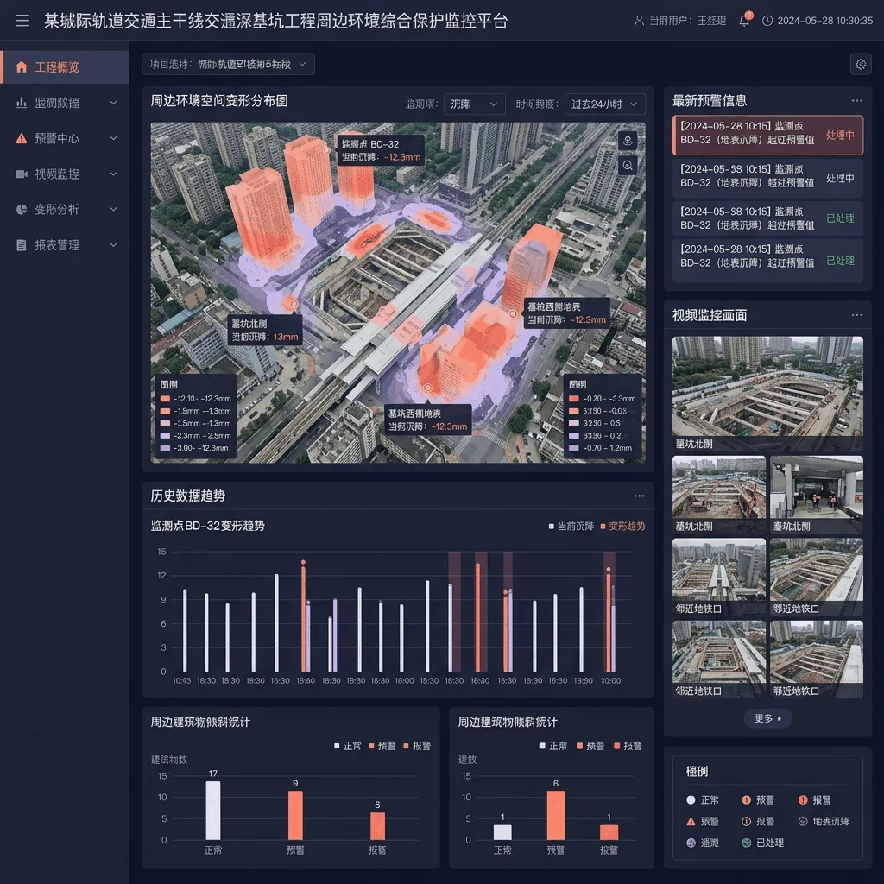The image size is (884, 884).
Task: Click the bar chart icon of 监测数据
Action: (22, 103)
